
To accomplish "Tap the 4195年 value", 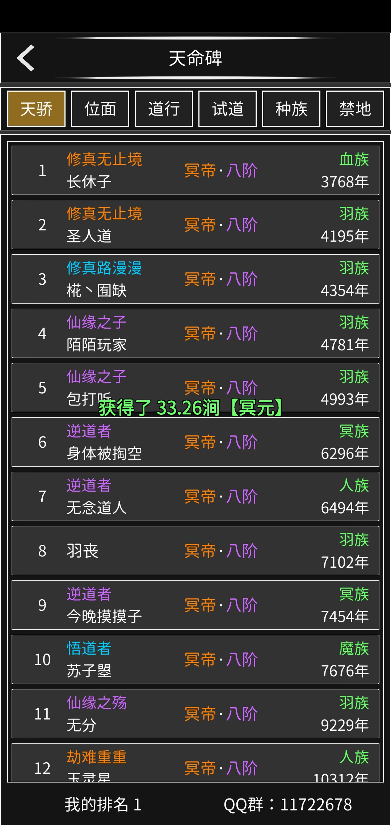I will pos(345,236).
